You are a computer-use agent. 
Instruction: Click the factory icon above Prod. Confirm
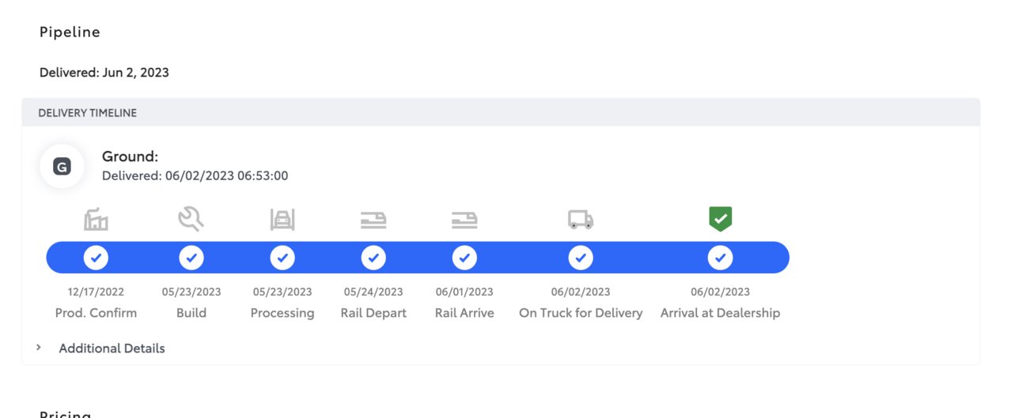(96, 219)
